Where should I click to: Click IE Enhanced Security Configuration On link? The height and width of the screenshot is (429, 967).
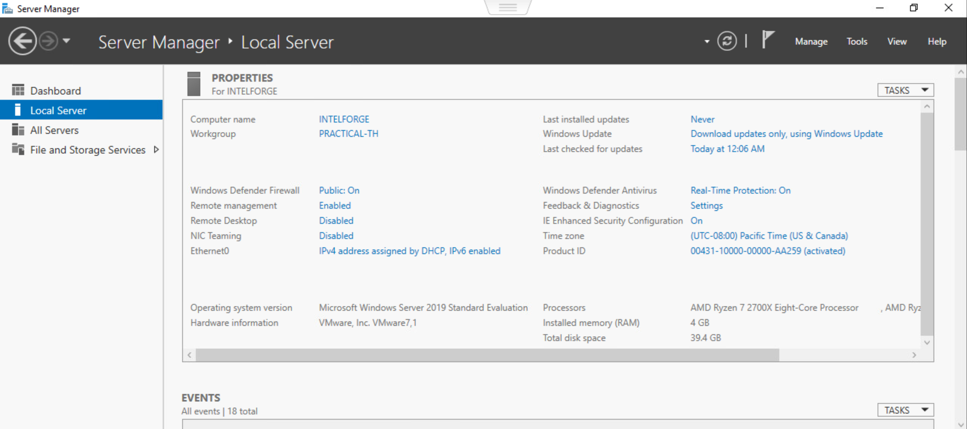696,221
